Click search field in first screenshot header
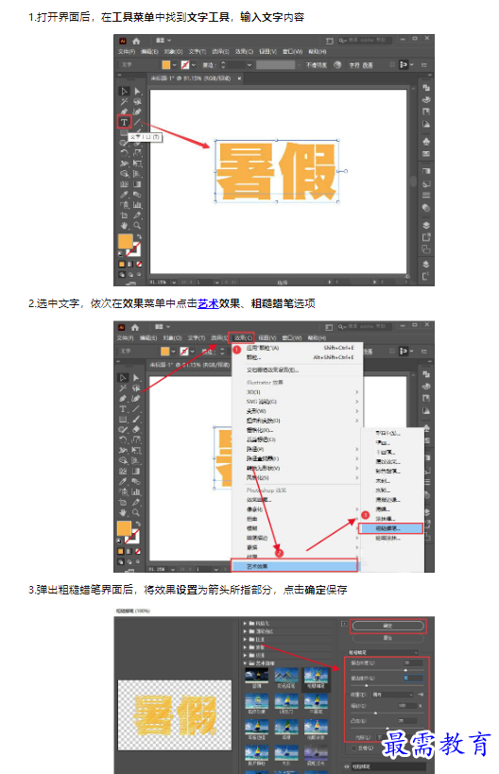This screenshot has width=499, height=774. tap(365, 40)
